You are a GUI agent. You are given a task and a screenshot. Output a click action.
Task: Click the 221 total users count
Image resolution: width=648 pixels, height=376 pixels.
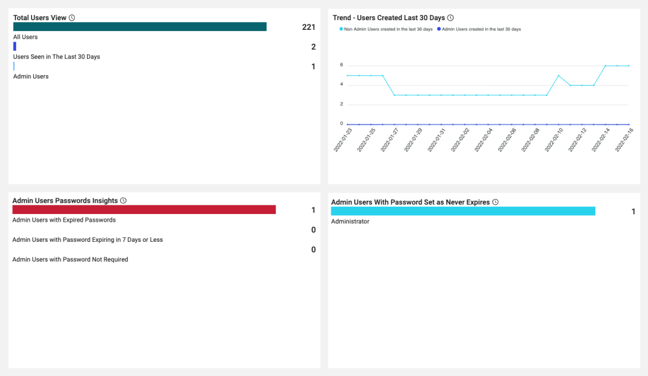pos(309,27)
